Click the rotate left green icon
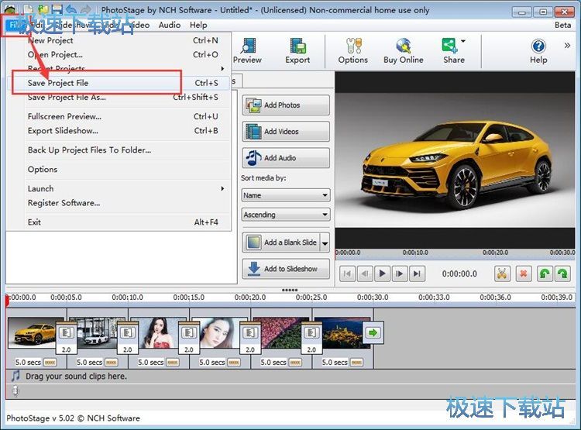This screenshot has height=430, width=581. (545, 273)
